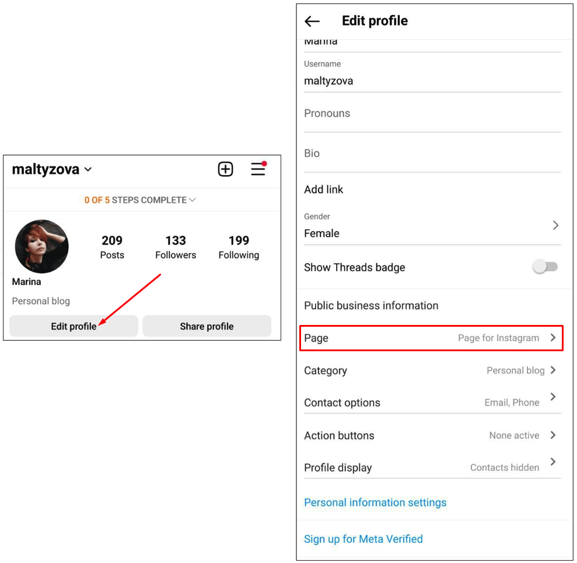Tap the Action buttons chevron arrow

pyautogui.click(x=552, y=435)
